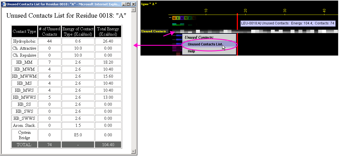Click scrollbar down arrow in browser window

133,152
